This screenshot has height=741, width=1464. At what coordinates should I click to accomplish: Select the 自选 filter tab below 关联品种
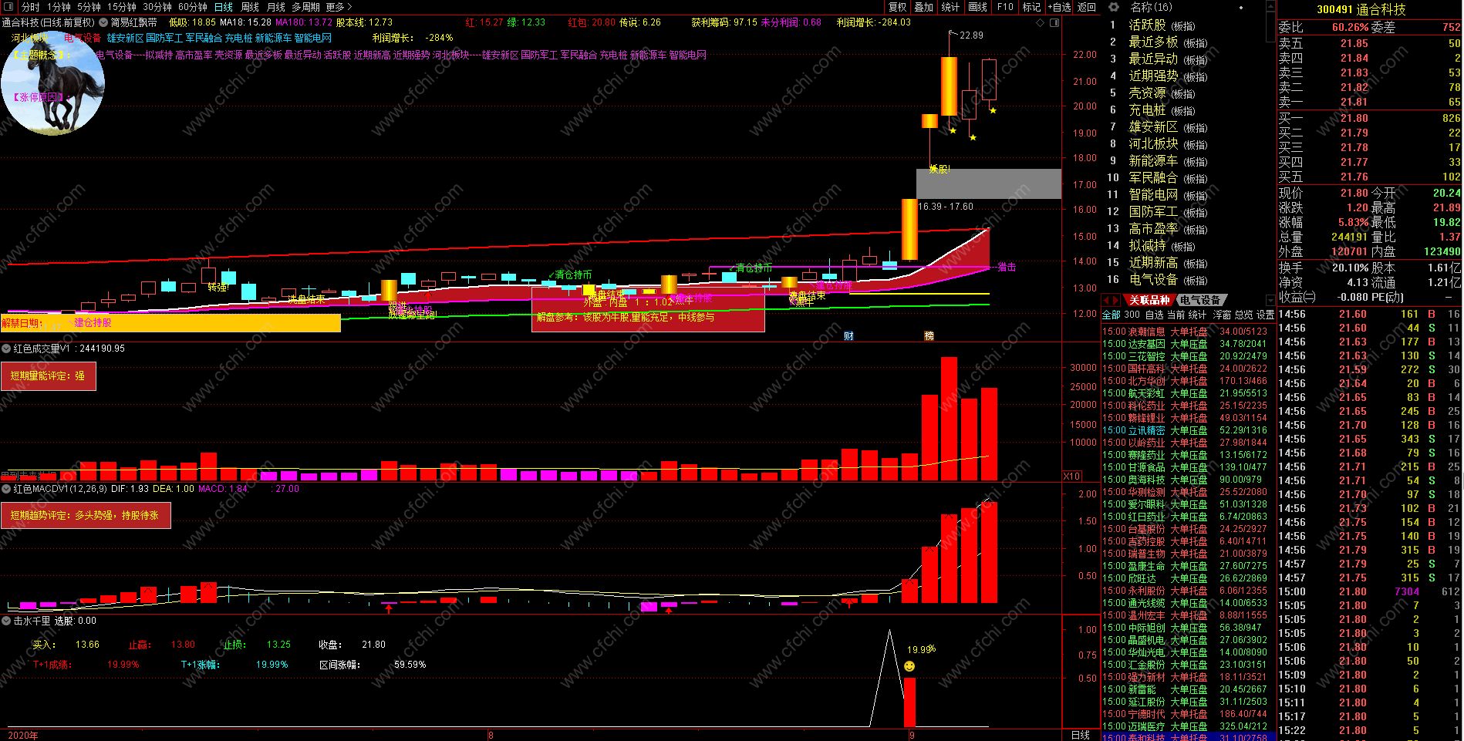[x=1154, y=315]
